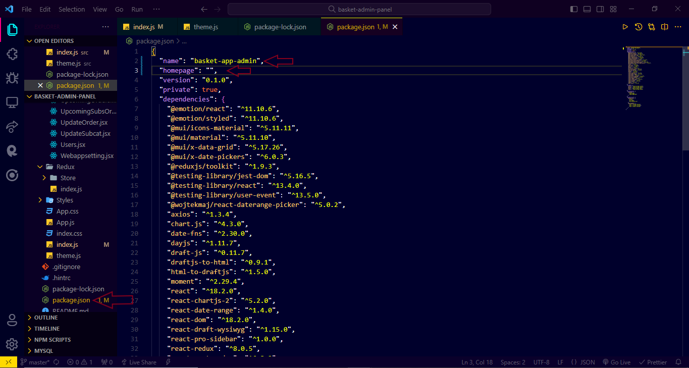Start Live Share from status bar
Image resolution: width=689 pixels, height=368 pixels.
pos(138,362)
